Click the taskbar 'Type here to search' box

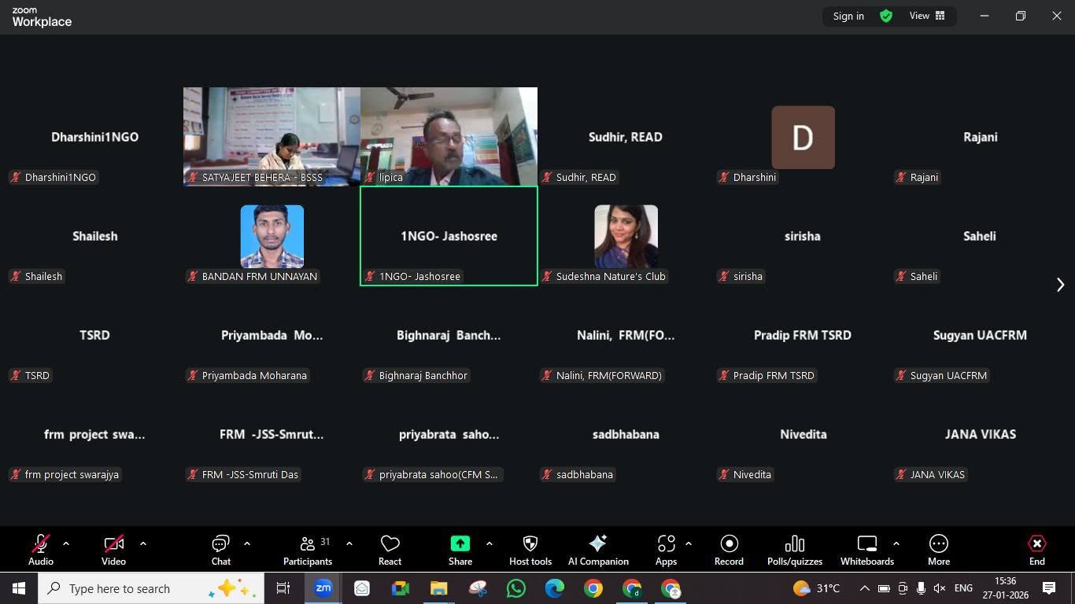[151, 588]
